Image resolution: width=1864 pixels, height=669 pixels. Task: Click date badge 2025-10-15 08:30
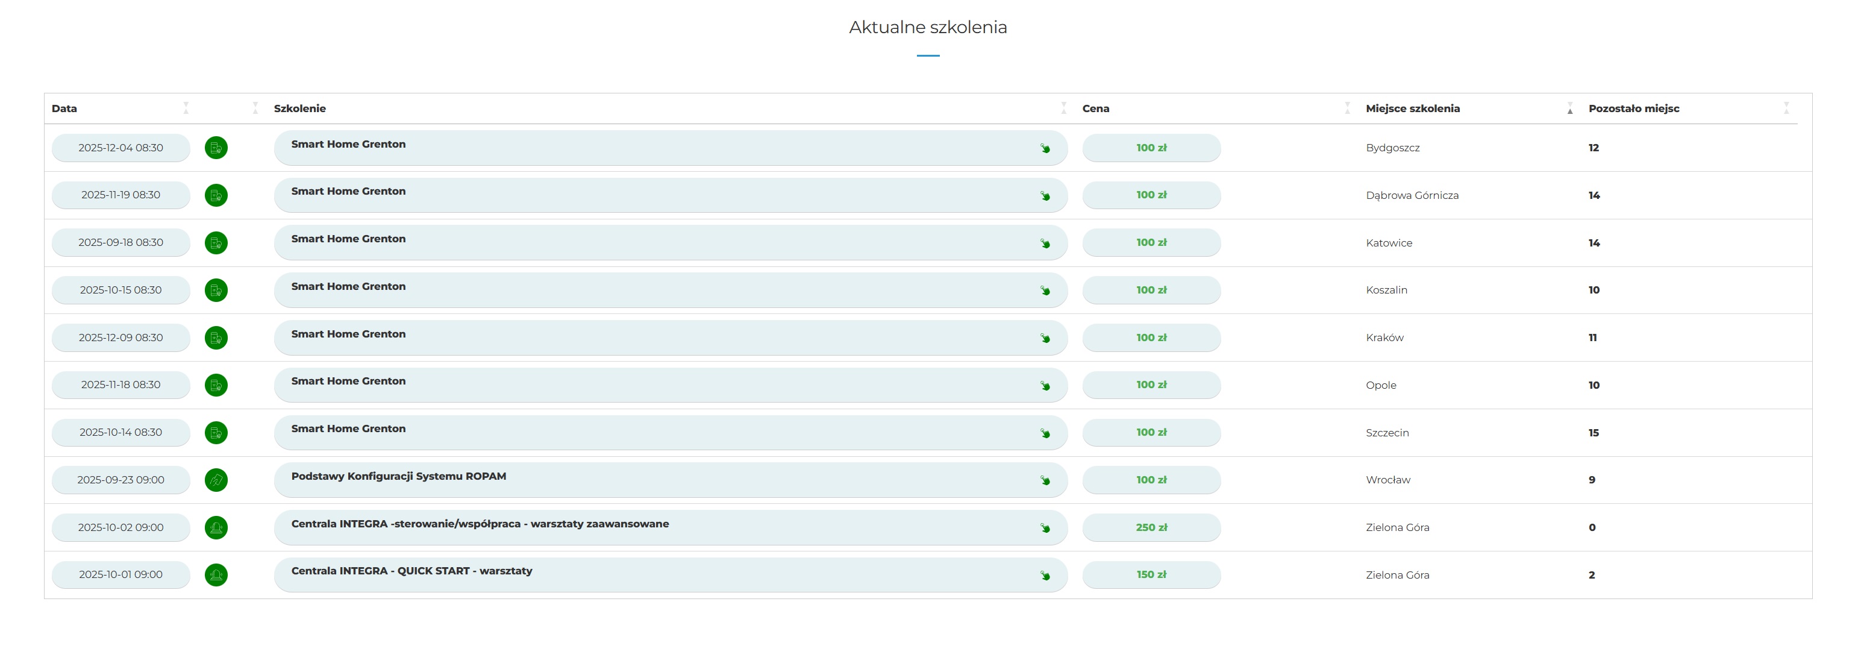121,291
